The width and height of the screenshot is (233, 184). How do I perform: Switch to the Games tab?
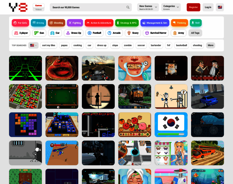pyautogui.click(x=39, y=6)
